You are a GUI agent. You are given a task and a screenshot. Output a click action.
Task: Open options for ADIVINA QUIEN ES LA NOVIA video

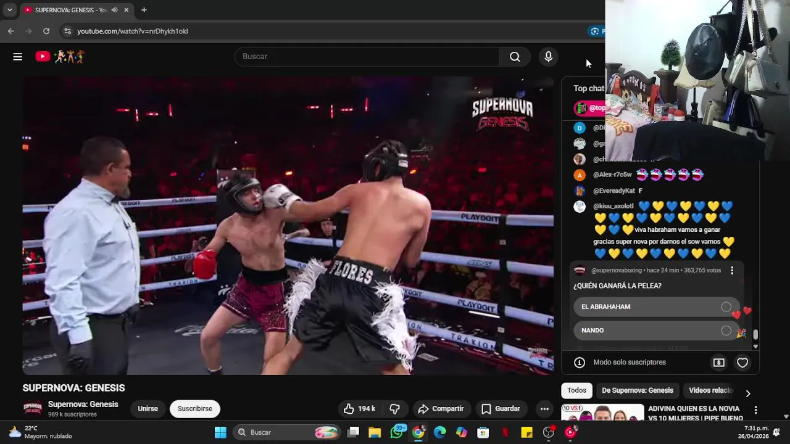(x=755, y=410)
